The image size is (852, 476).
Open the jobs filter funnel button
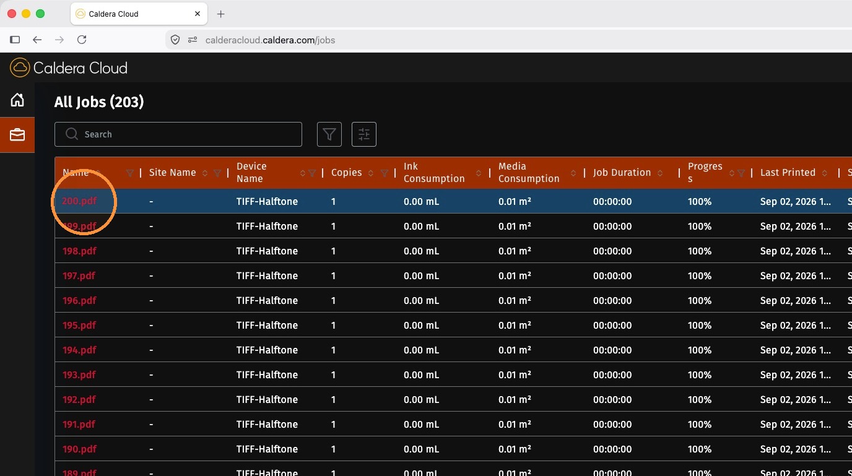329,134
